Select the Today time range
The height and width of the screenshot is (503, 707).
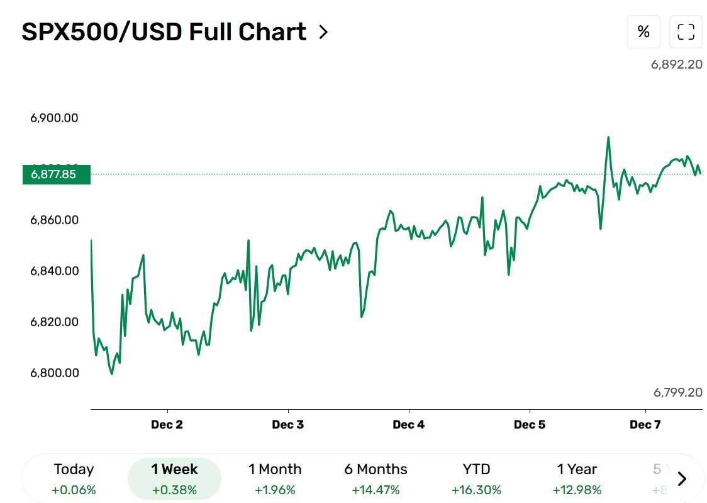[74, 478]
